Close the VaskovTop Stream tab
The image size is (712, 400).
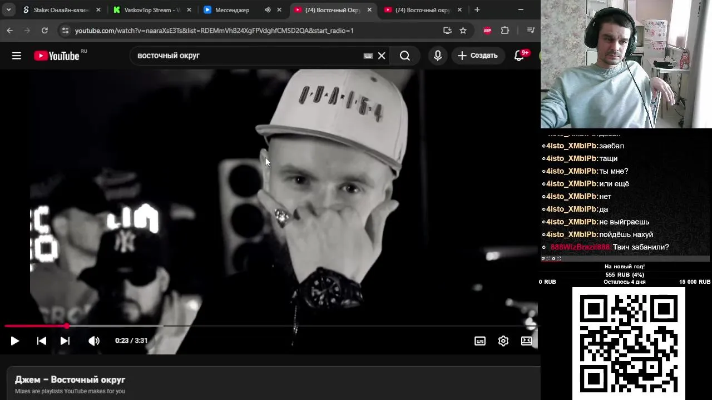(189, 10)
